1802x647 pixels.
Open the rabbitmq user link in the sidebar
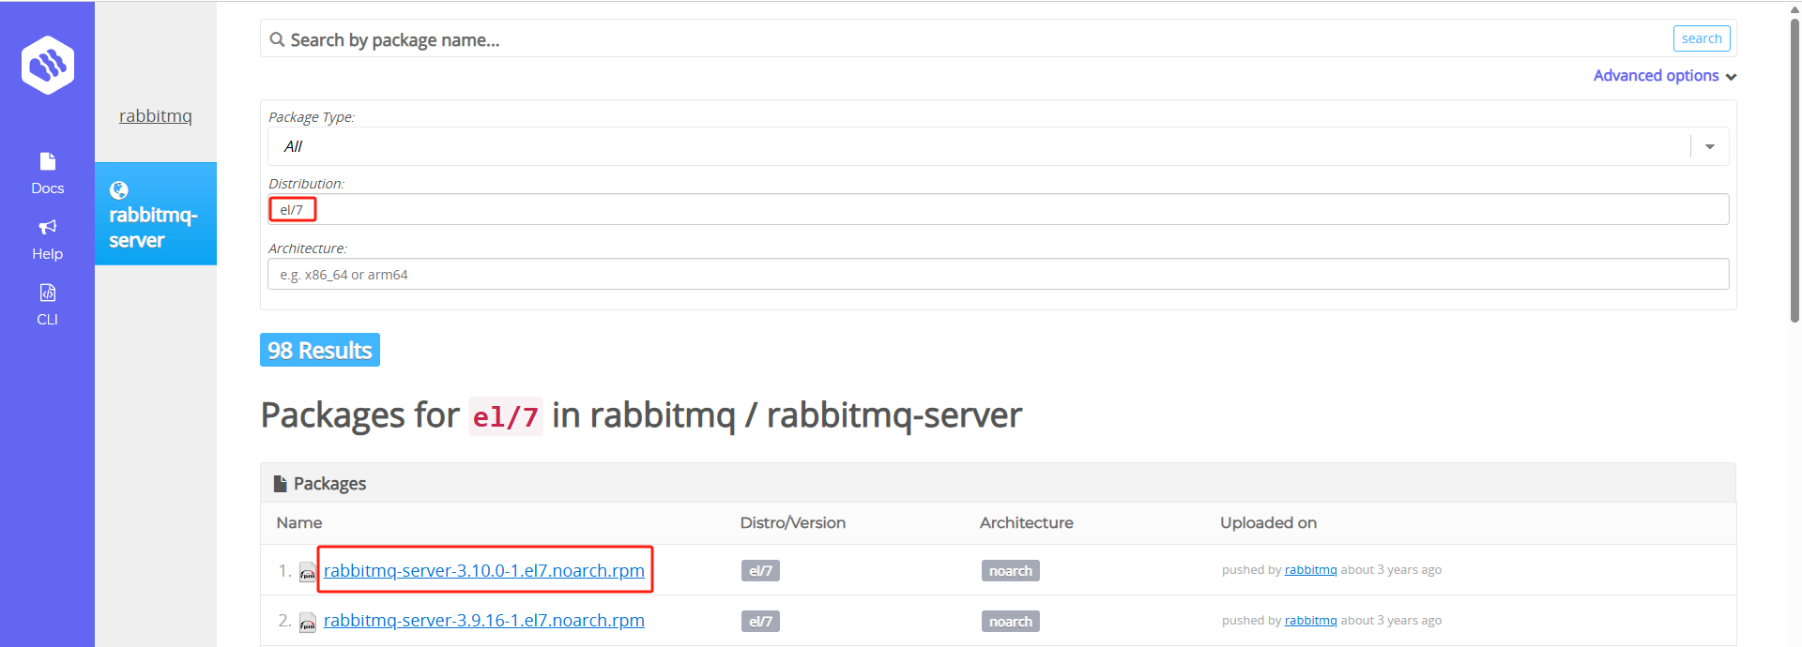156,115
